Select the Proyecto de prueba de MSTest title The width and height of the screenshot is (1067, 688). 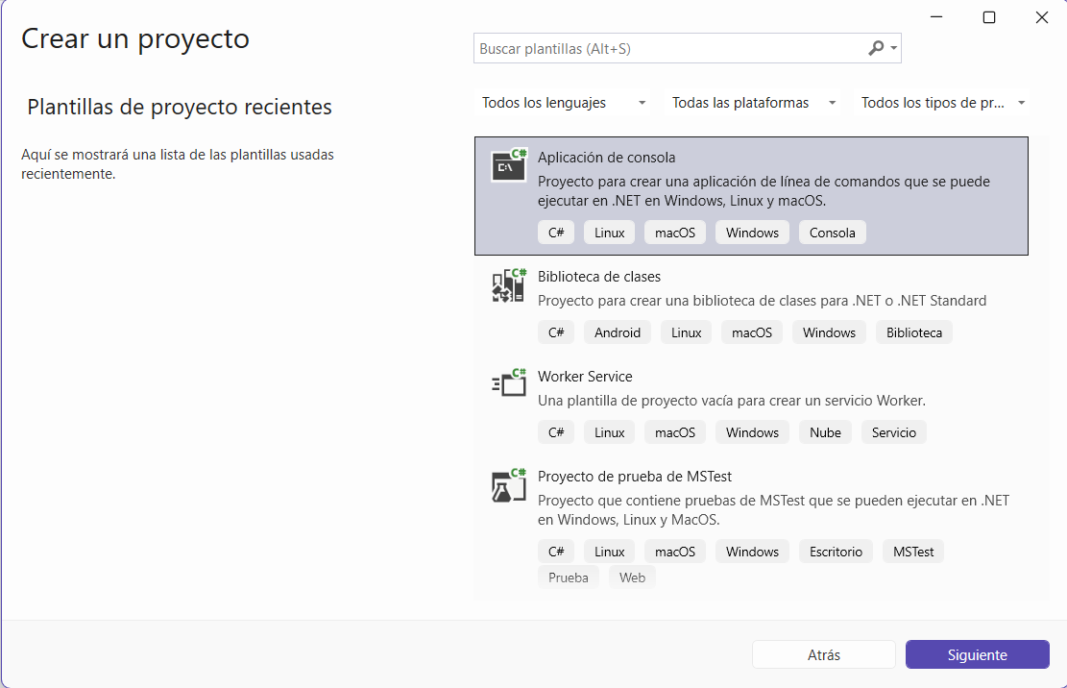click(x=635, y=477)
